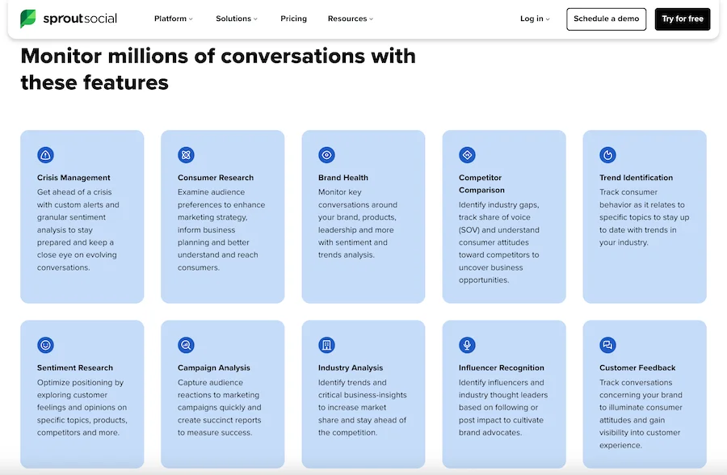Click the Consumer Research icon
This screenshot has height=475, width=727.
coord(187,155)
